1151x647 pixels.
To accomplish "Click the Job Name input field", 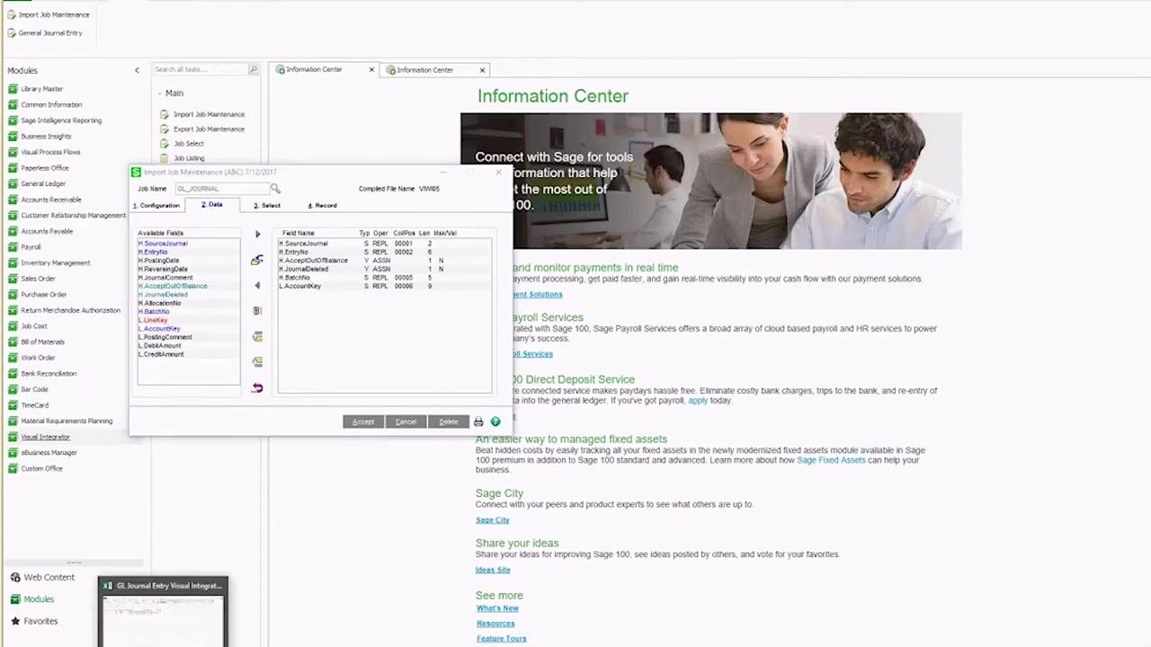I will 221,189.
